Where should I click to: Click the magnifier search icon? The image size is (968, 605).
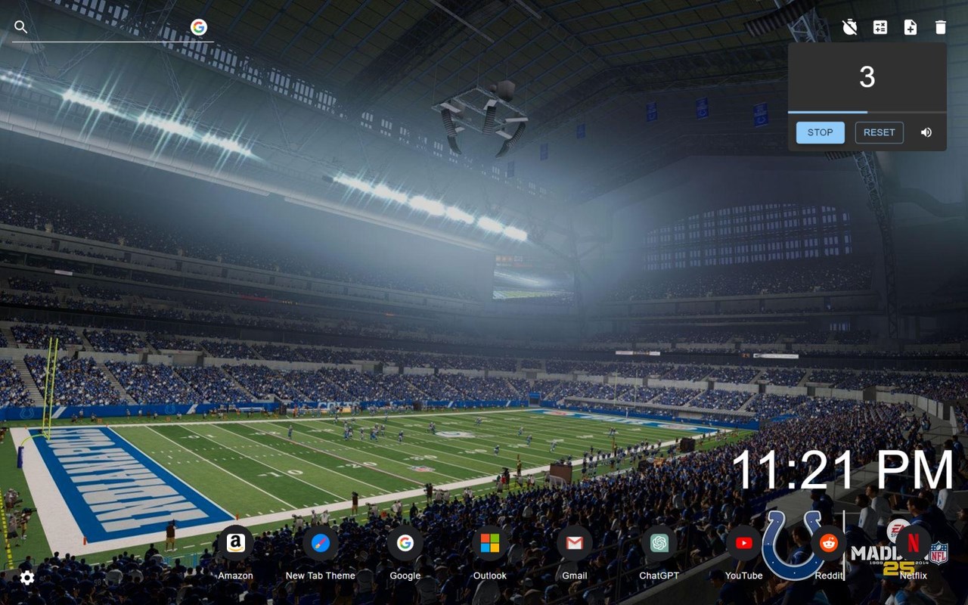21,27
